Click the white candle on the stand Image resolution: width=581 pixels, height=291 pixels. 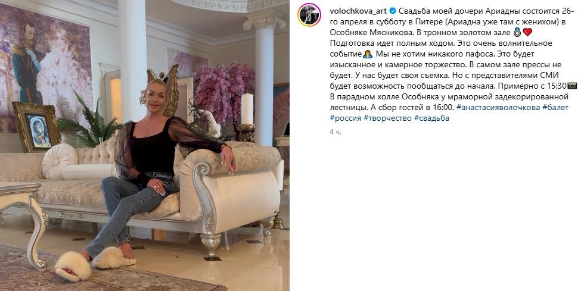point(247,108)
